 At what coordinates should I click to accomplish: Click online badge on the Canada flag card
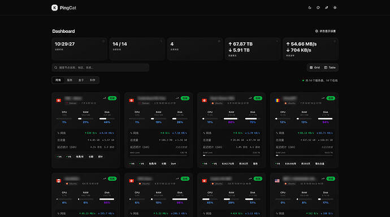[112, 179]
